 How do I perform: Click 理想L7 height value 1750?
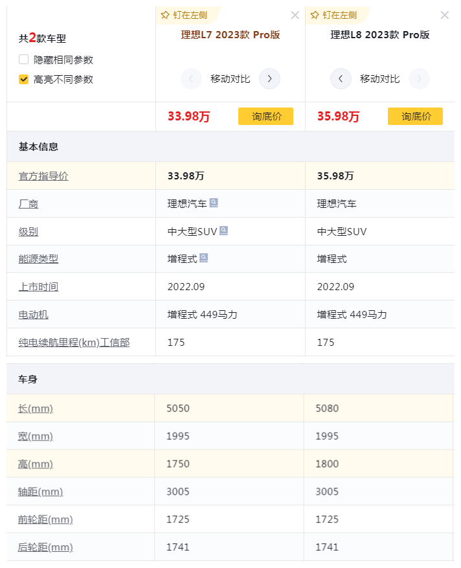click(178, 464)
